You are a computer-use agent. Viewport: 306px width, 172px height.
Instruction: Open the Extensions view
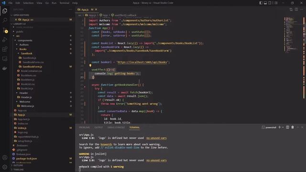coord(5,49)
